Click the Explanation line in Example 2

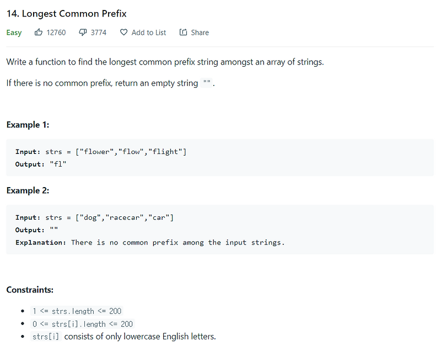click(x=150, y=242)
